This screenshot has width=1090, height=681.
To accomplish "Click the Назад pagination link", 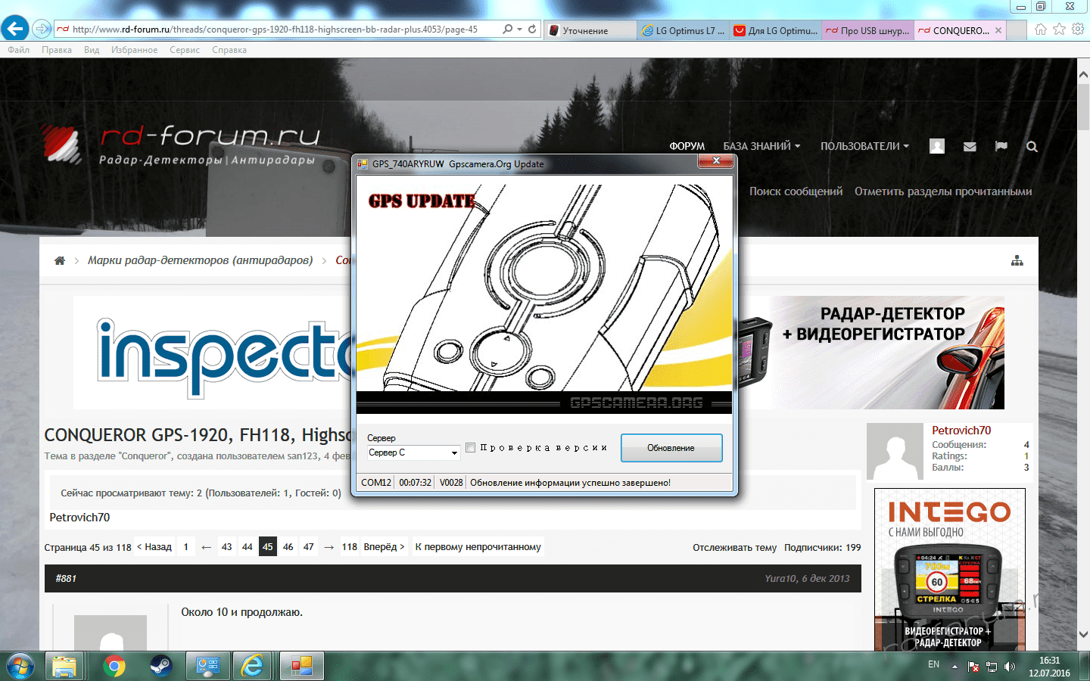I will [x=154, y=546].
